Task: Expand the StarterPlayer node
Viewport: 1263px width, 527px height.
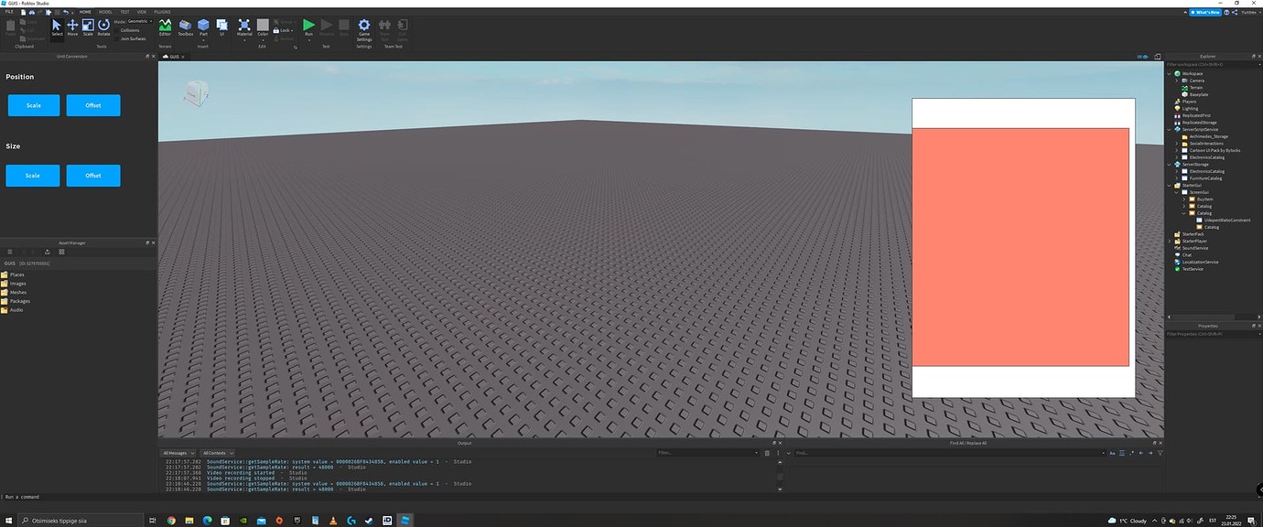Action: [1170, 241]
